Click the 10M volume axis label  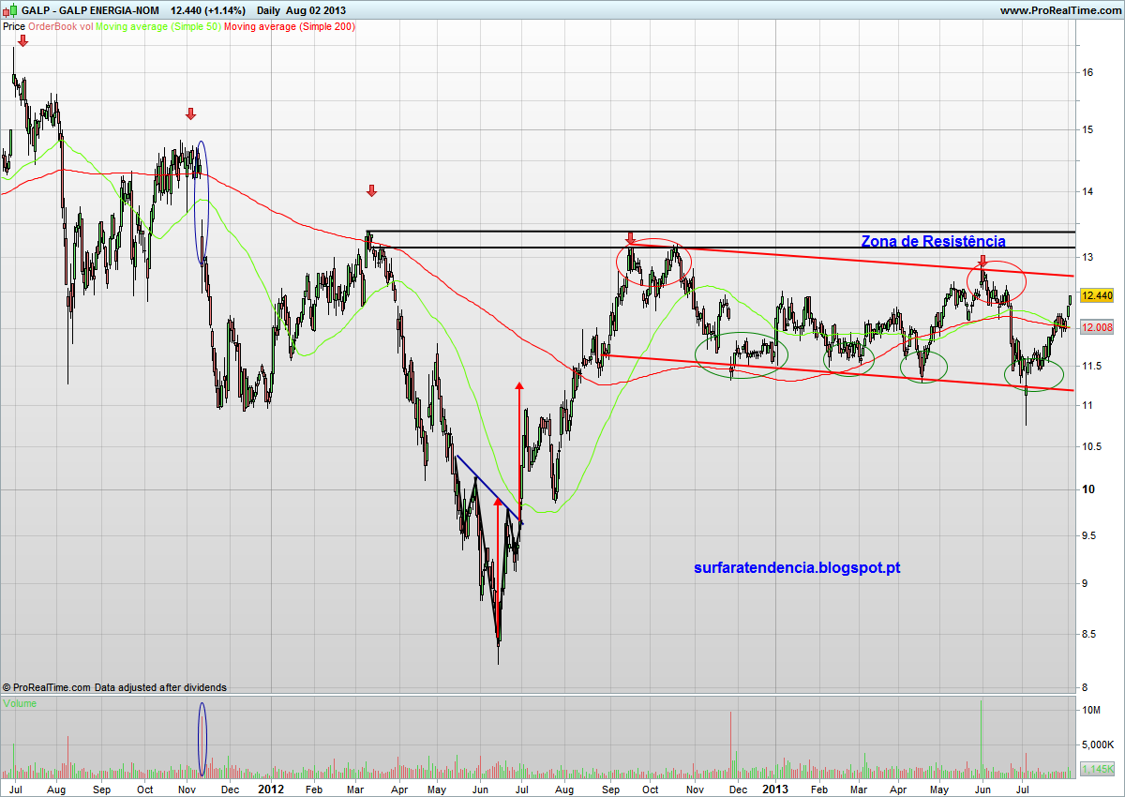1090,711
